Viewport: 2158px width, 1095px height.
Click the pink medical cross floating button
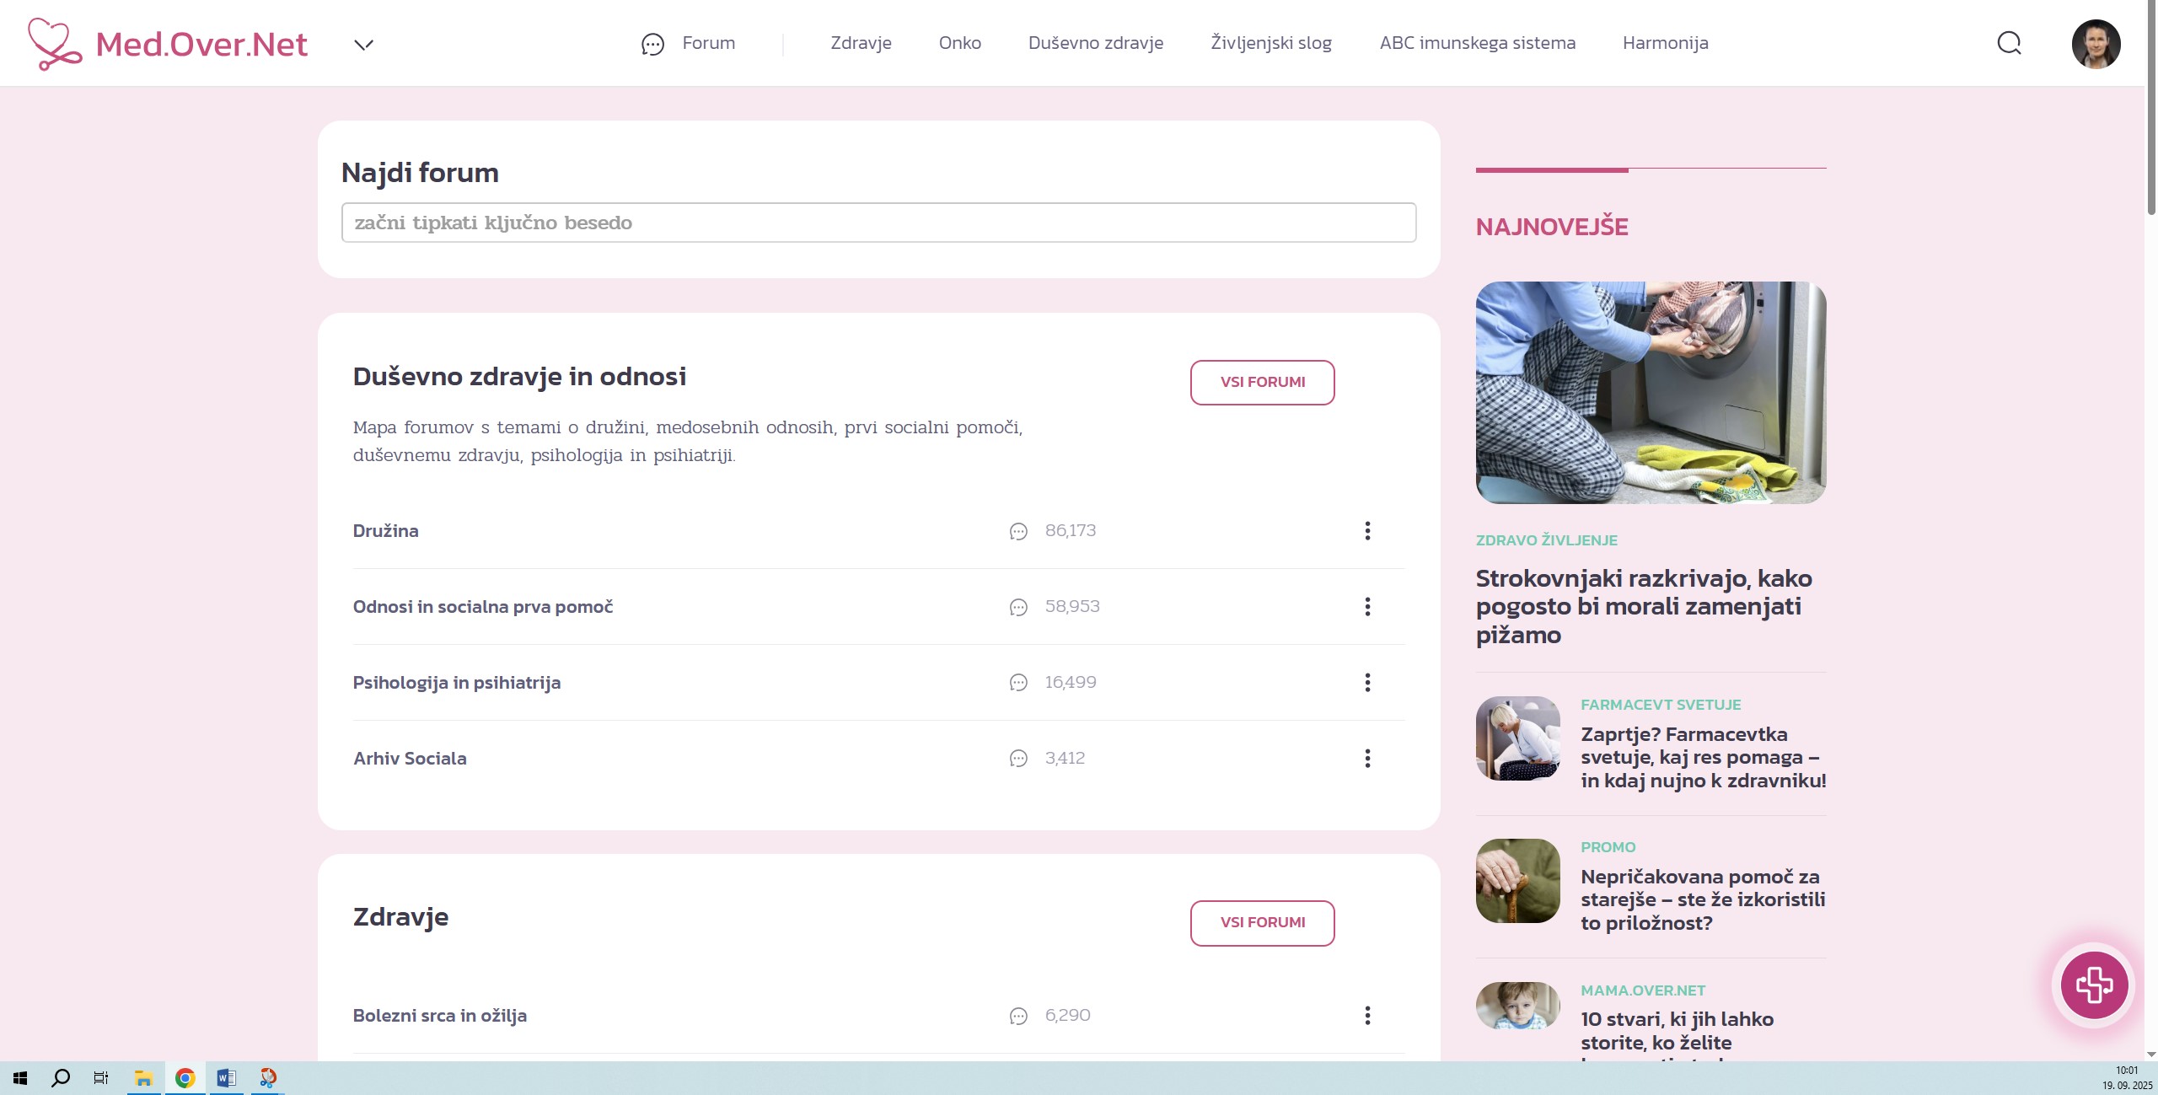click(2094, 985)
